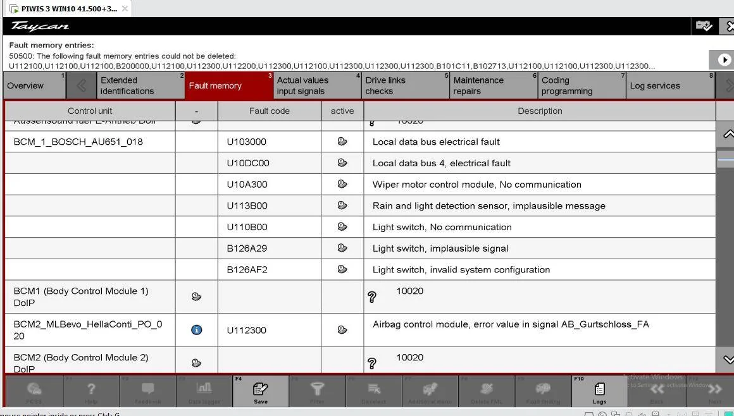The height and width of the screenshot is (416, 734).
Task: Select BCM2_MLBevo_HellaConti_PO_020 control unit cell
Action: click(90, 330)
